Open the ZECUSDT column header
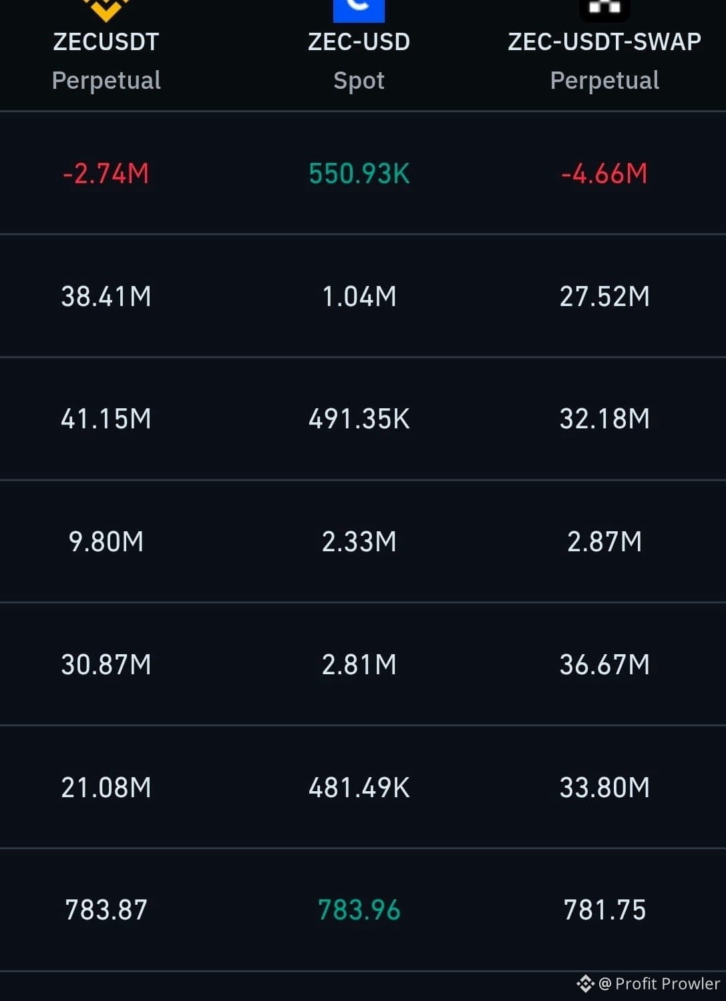 (x=106, y=42)
